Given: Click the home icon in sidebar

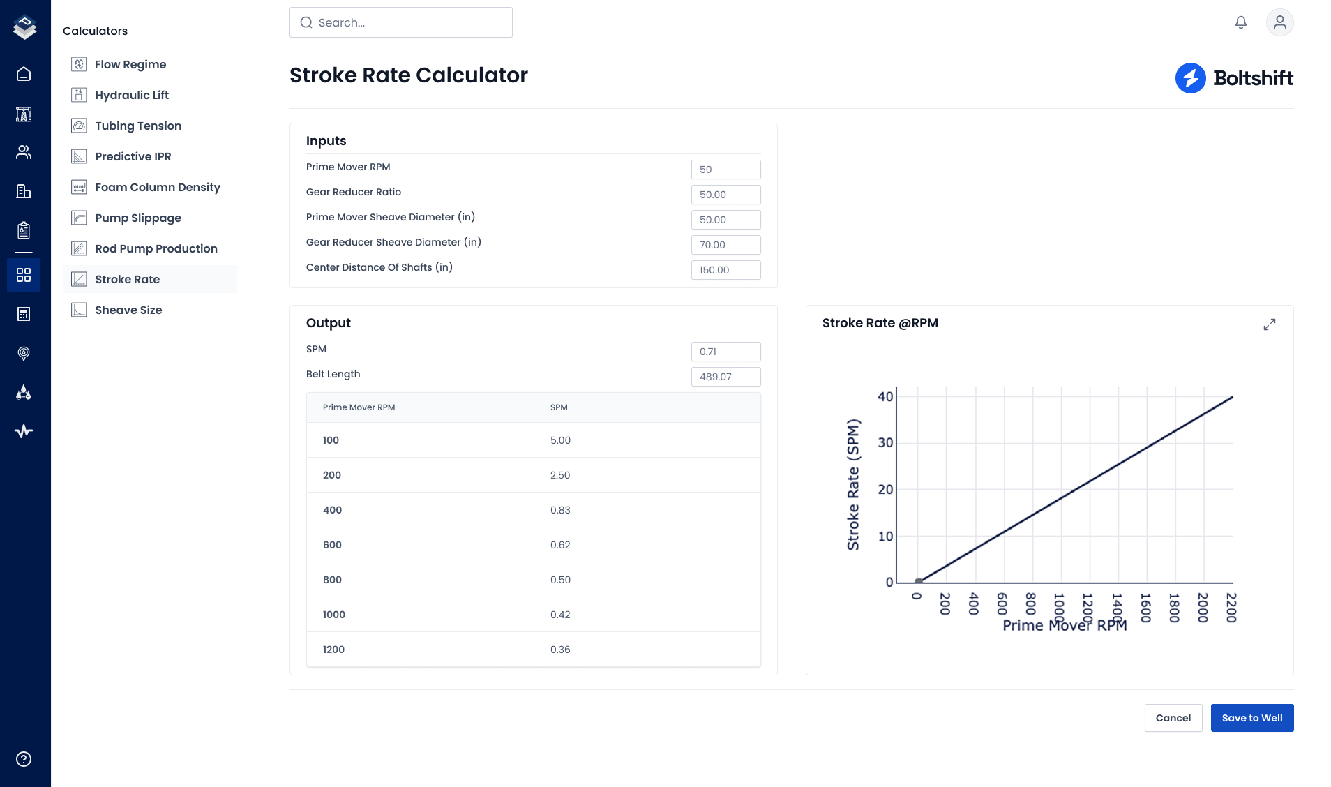Looking at the screenshot, I should [x=24, y=74].
